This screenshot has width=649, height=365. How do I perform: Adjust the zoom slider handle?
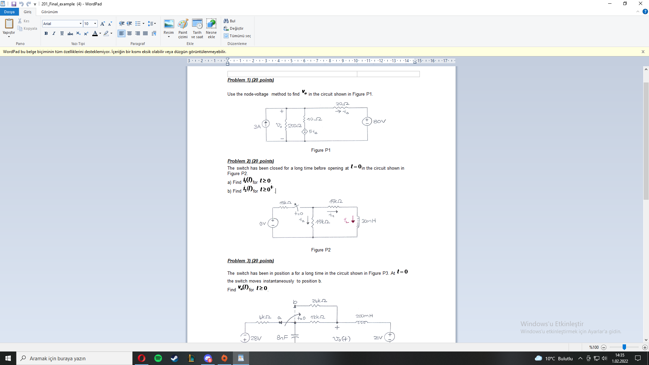(624, 347)
